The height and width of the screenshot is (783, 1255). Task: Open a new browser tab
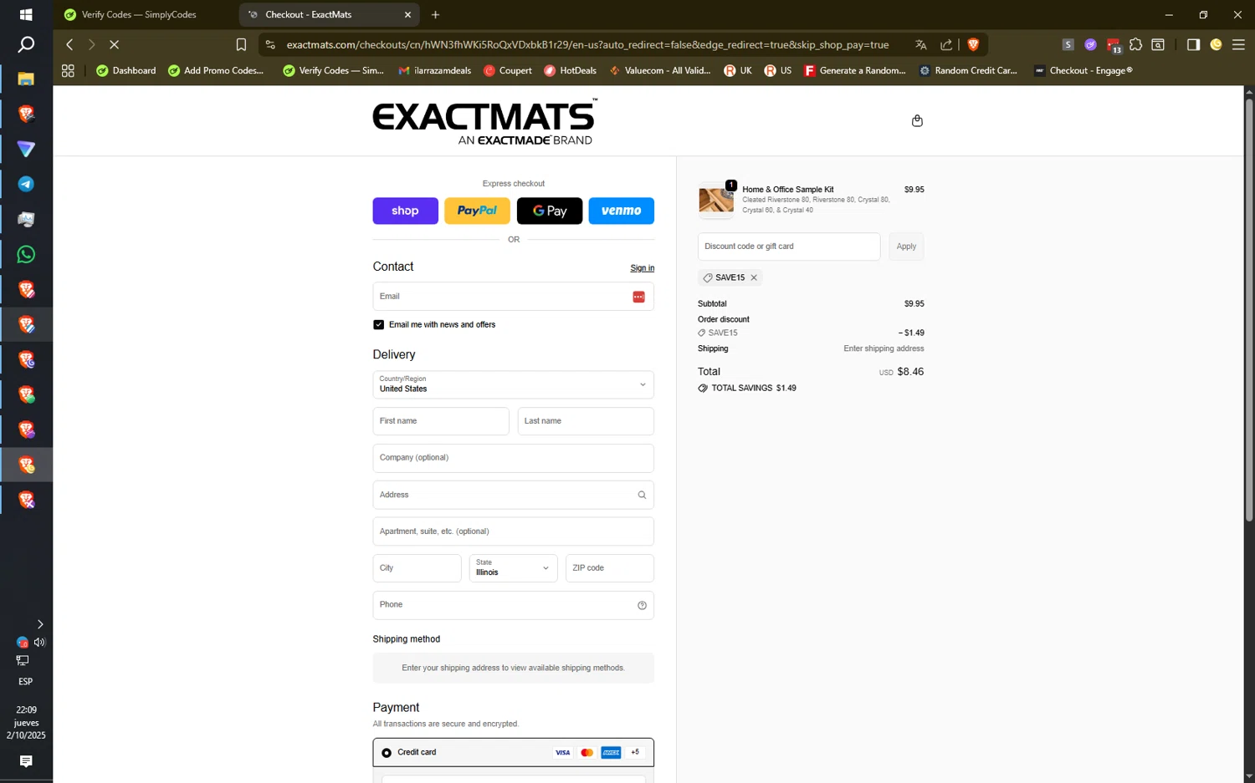point(435,14)
